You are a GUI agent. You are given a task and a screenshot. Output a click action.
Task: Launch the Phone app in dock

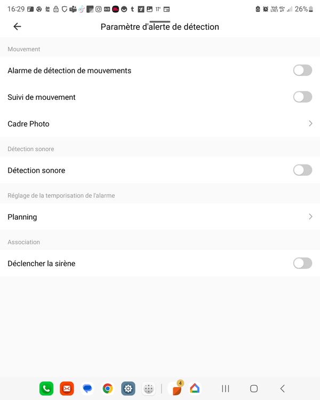point(46,389)
